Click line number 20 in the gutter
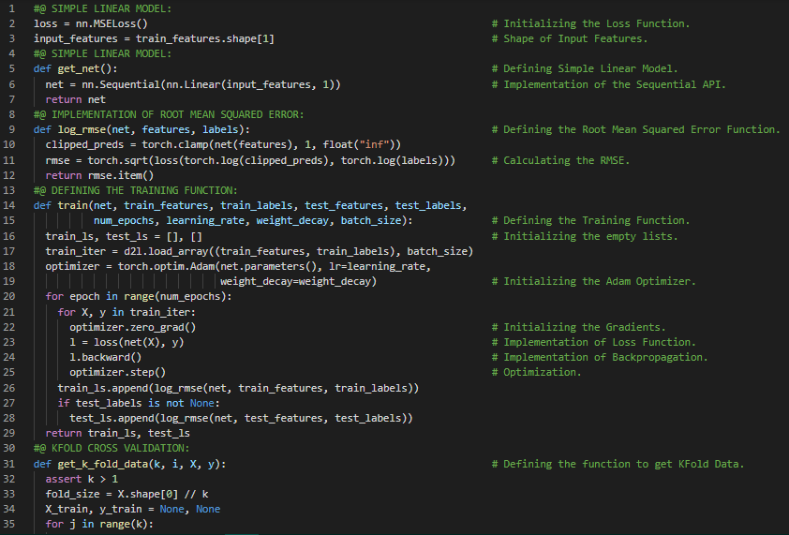The image size is (789, 535). tap(10, 296)
